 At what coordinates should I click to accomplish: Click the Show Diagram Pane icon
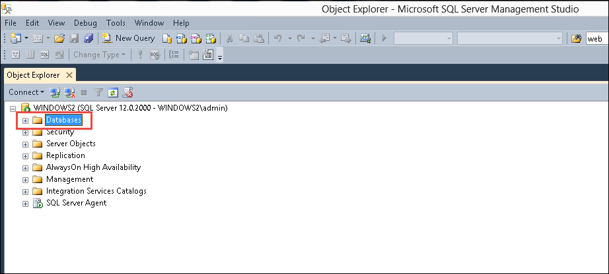click(x=16, y=55)
